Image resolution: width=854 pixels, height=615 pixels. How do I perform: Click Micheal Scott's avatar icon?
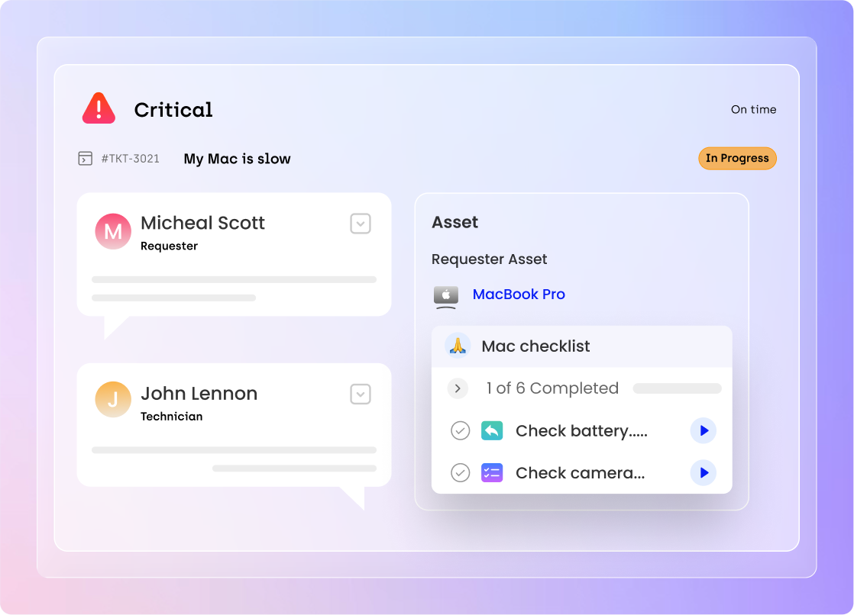pos(113,231)
